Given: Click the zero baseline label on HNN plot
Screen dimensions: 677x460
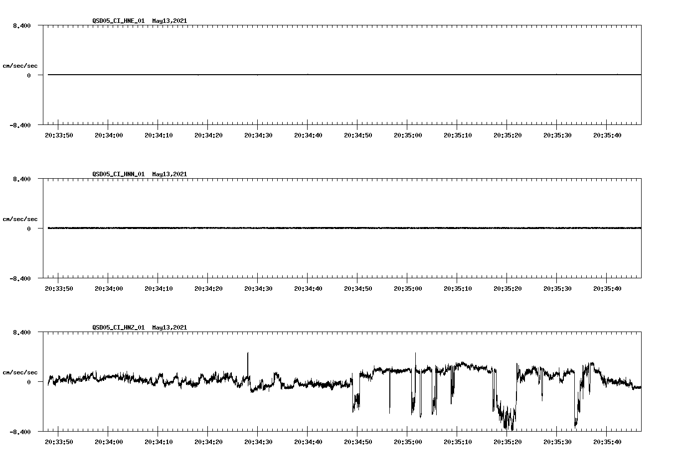Looking at the screenshot, I should click(x=28, y=229).
